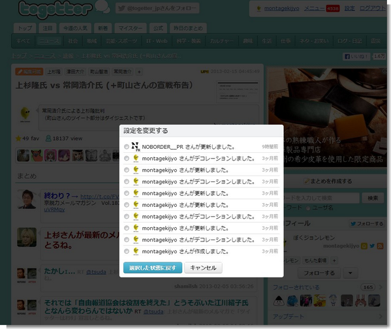This screenshot has width=391, height=329.
Task: Click the RSS feed icon beside montagekijyo
Action: (380, 246)
